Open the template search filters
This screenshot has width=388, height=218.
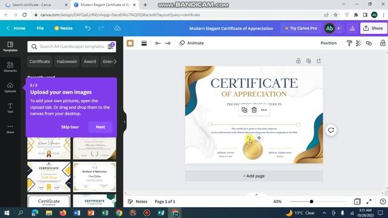point(110,47)
